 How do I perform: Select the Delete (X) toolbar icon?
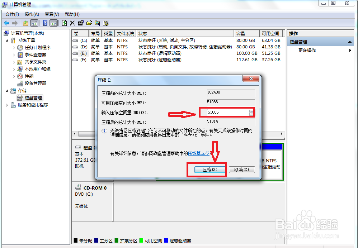(x=73, y=23)
